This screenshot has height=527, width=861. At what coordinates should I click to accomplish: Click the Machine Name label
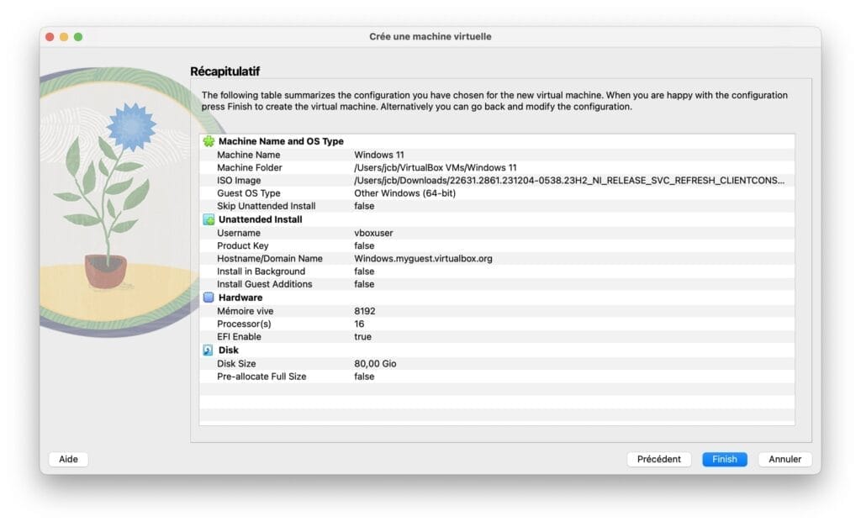click(248, 155)
